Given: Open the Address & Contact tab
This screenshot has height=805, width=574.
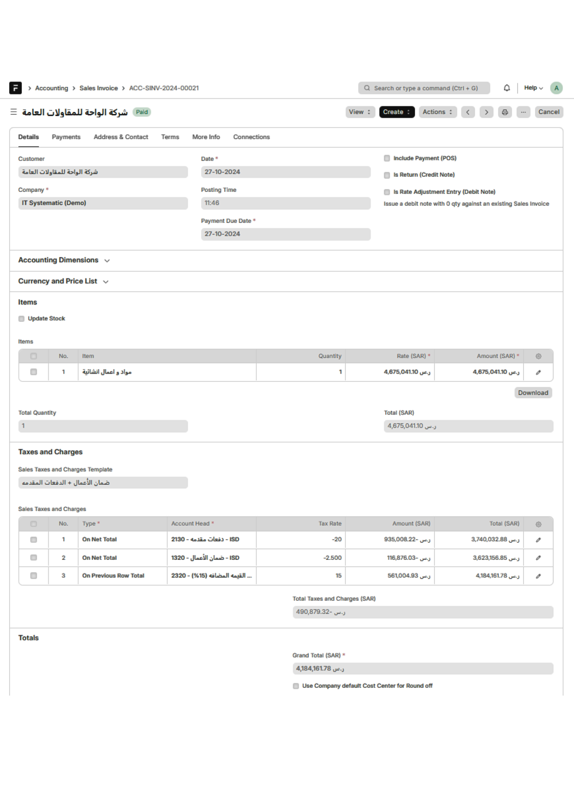Looking at the screenshot, I should (120, 137).
